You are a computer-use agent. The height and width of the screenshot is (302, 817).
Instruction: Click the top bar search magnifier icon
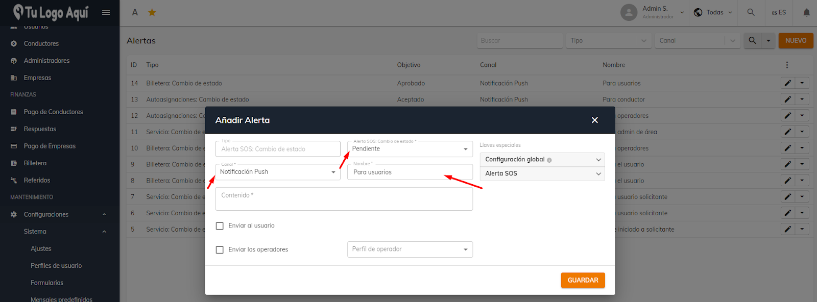click(751, 12)
